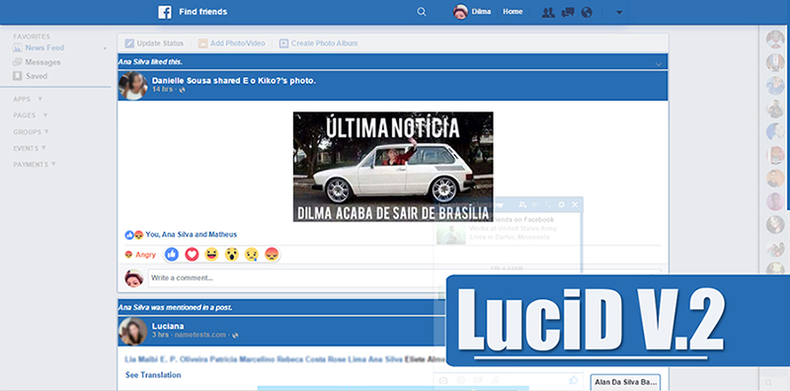790x391 pixels.
Task: Open Messages in the left sidebar
Action: pos(37,62)
